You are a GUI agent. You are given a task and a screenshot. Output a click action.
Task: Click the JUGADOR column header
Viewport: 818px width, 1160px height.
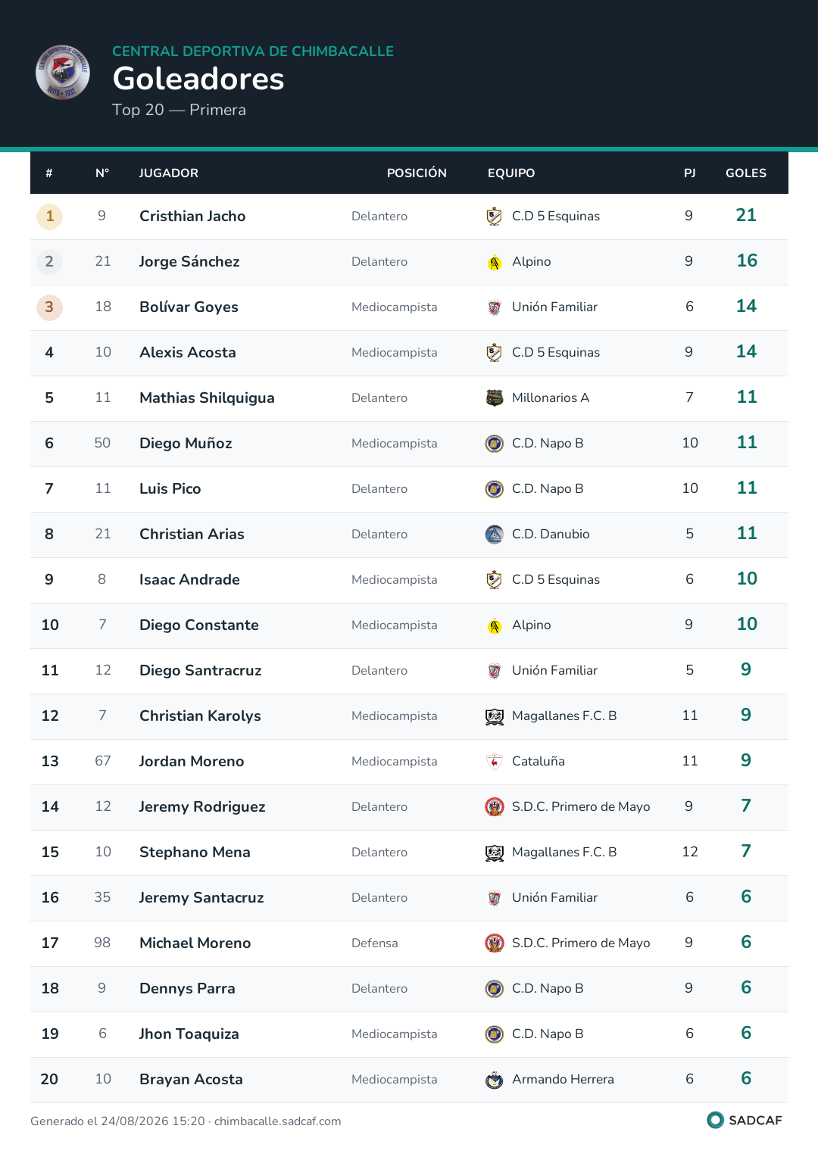[x=169, y=173]
